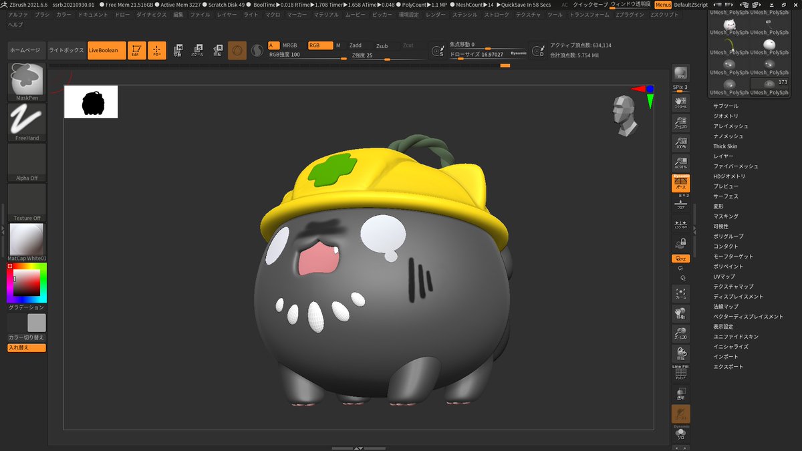Click the rotate canvas icon

pos(680,353)
